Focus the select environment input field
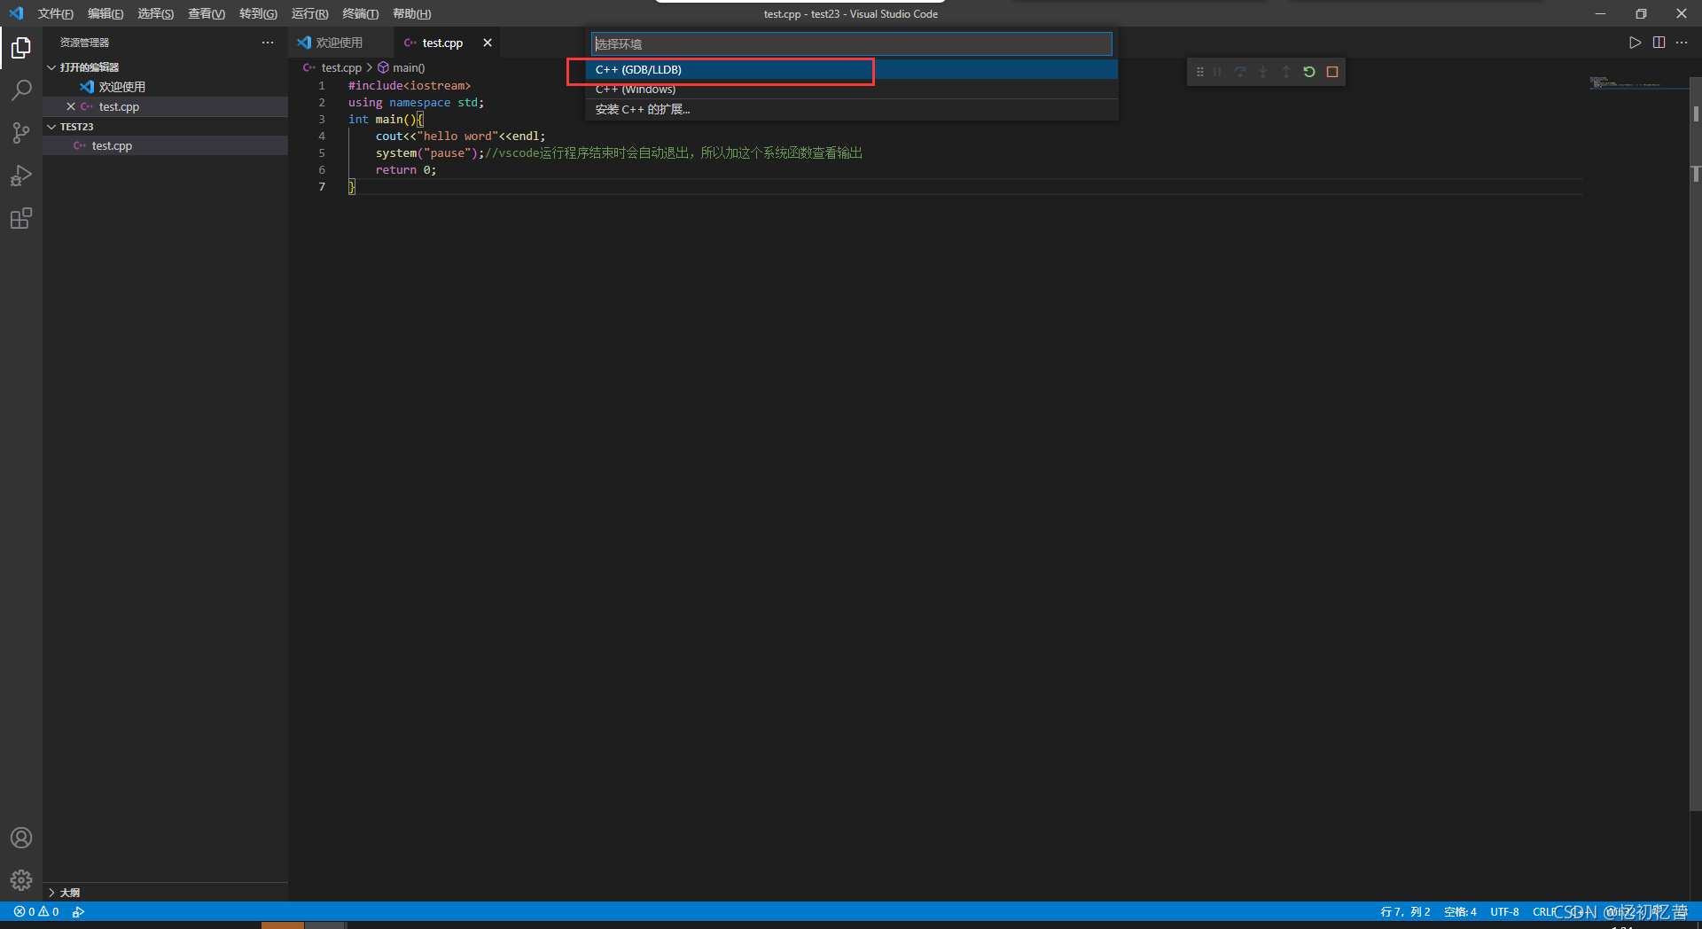This screenshot has height=929, width=1702. [x=851, y=43]
